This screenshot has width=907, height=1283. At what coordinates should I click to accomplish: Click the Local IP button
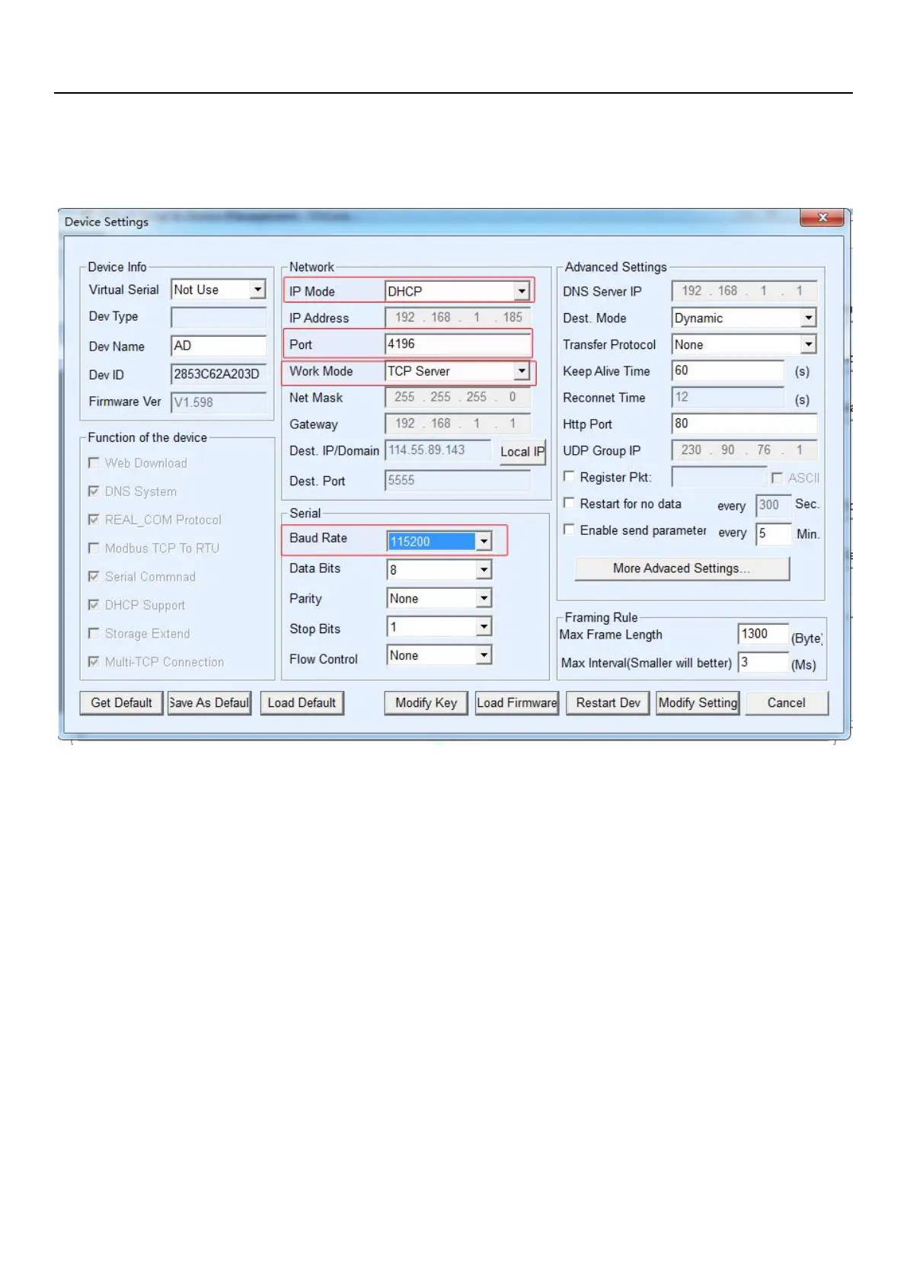[x=522, y=451]
